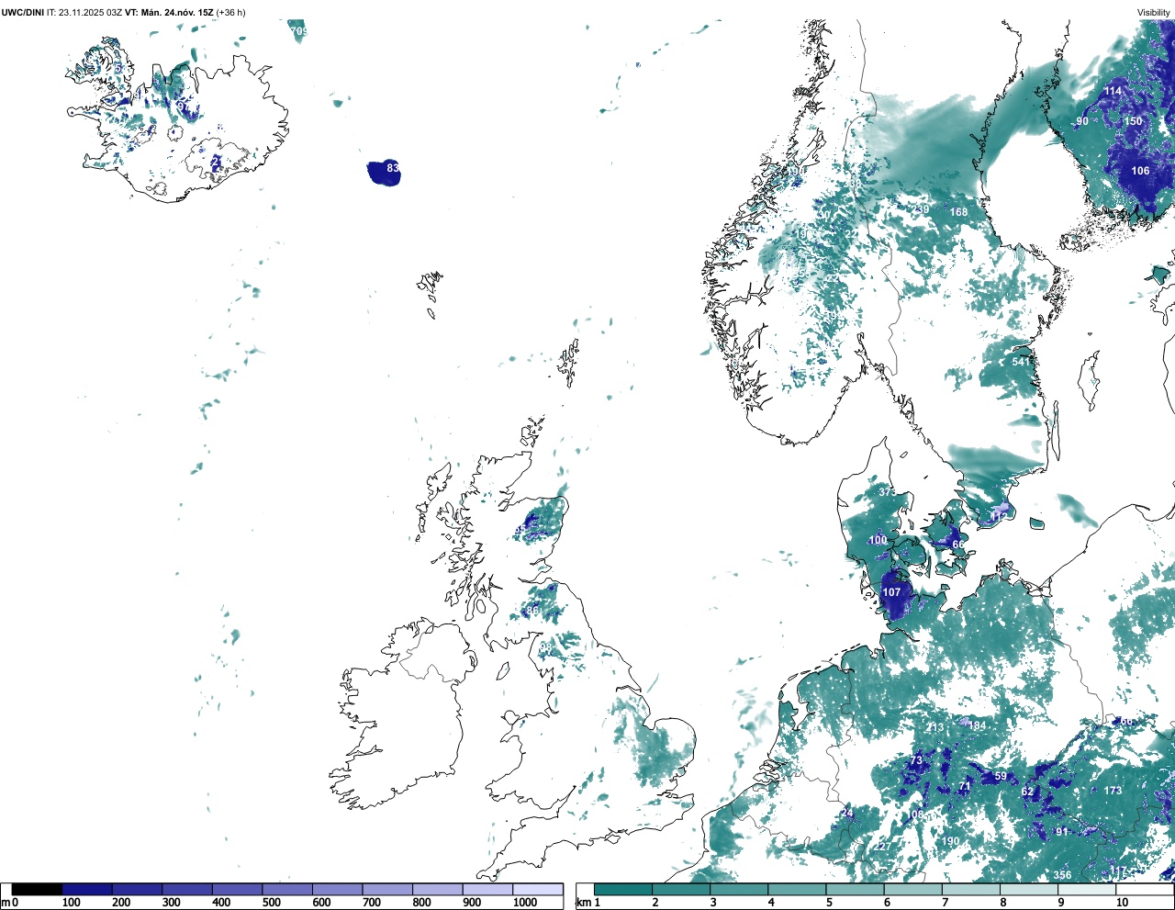Viewport: 1175px width, 910px height.
Task: Click the '107' value over southern Jutland
Action: (891, 592)
